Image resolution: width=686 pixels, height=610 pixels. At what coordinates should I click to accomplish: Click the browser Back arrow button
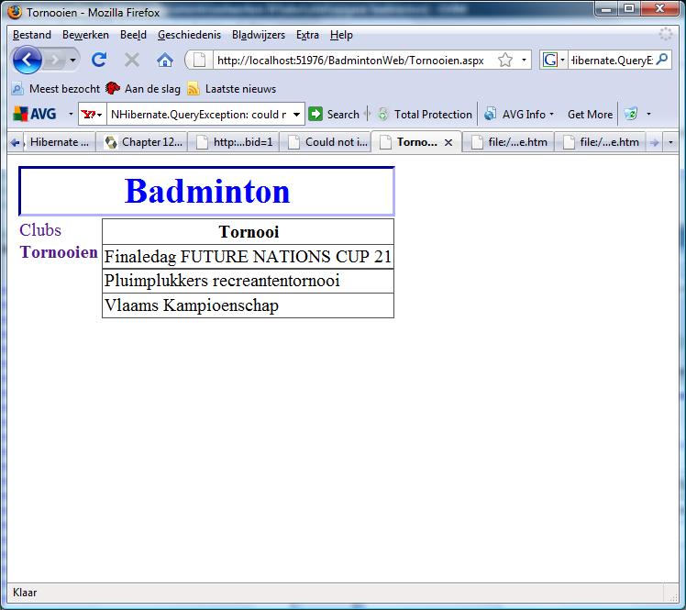[x=28, y=61]
